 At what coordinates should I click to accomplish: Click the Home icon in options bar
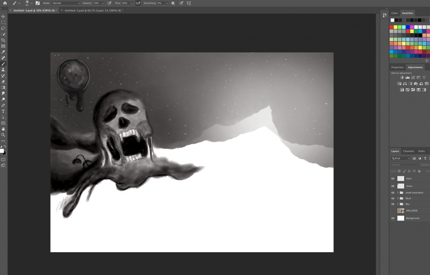click(x=5, y=3)
